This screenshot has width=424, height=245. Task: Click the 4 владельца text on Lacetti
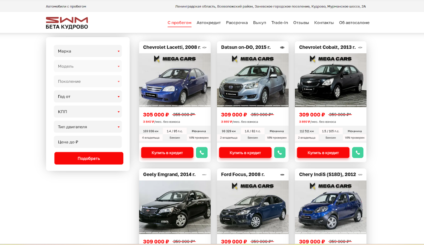[151, 138]
